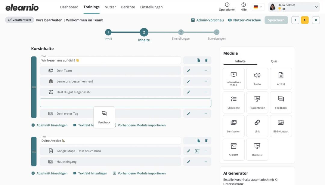Import existing modules below first section
The image size is (325, 185).
coord(141,125)
